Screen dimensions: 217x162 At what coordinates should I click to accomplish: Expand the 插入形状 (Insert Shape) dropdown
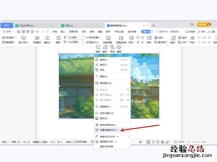[24, 42]
